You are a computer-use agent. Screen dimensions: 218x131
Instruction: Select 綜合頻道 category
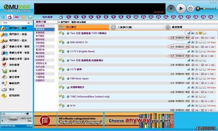44,26
